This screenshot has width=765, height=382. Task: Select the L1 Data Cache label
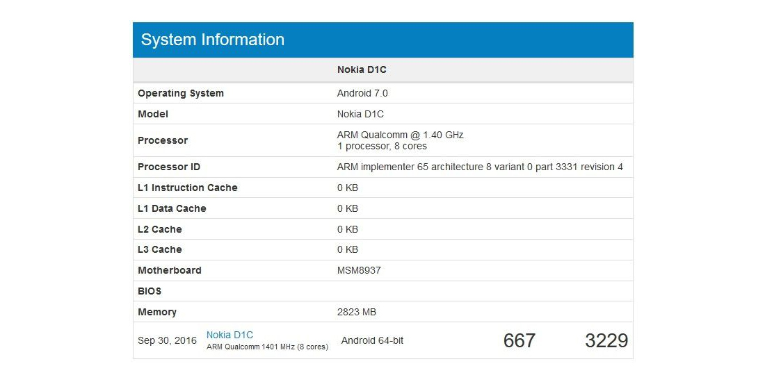(172, 208)
